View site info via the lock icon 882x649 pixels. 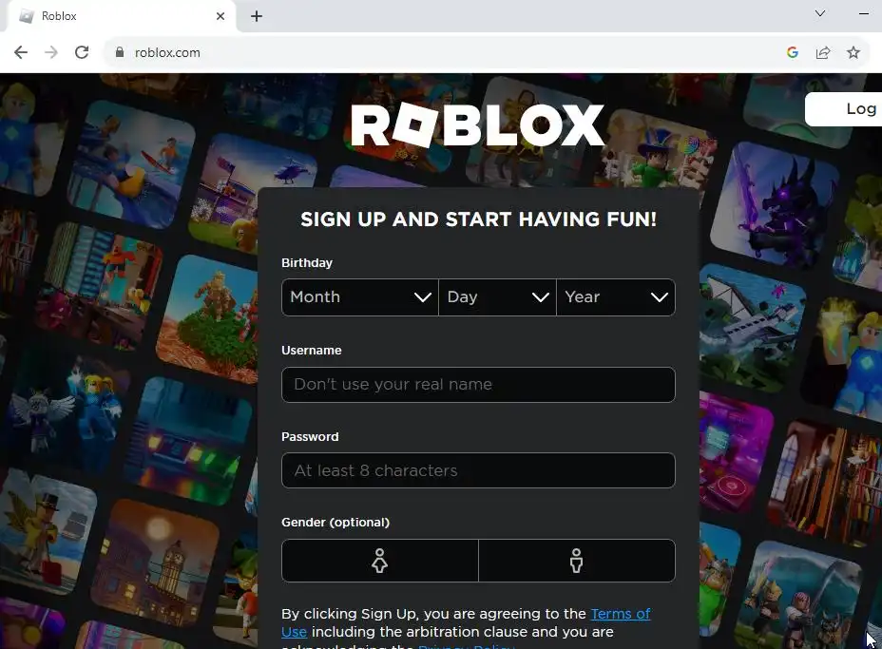click(119, 52)
